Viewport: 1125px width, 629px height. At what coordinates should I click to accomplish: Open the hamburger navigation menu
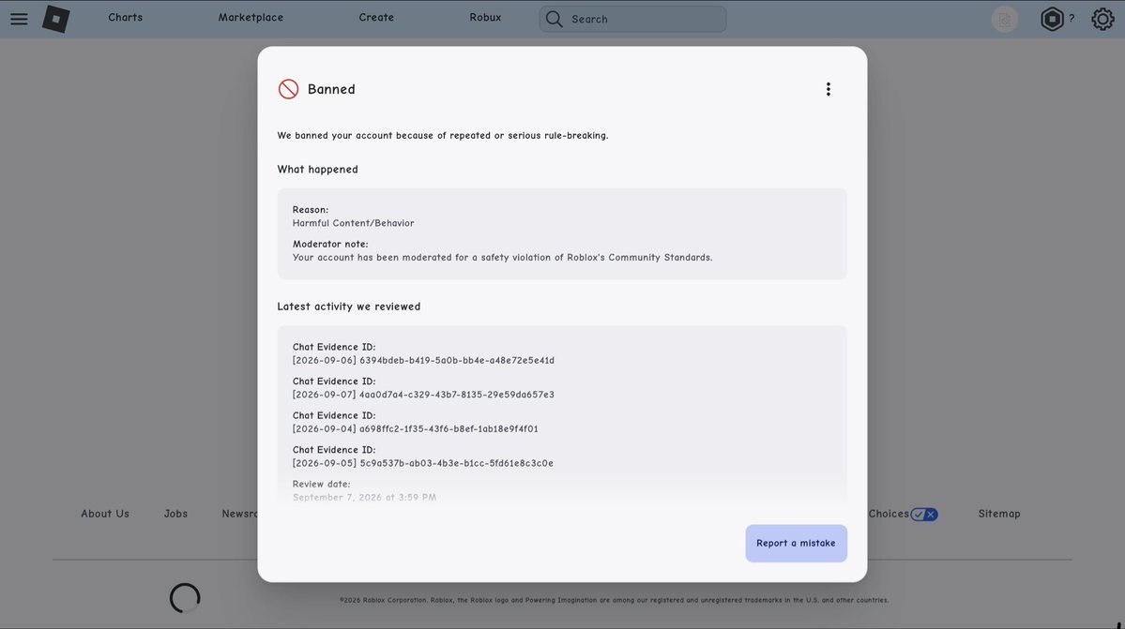(x=19, y=19)
